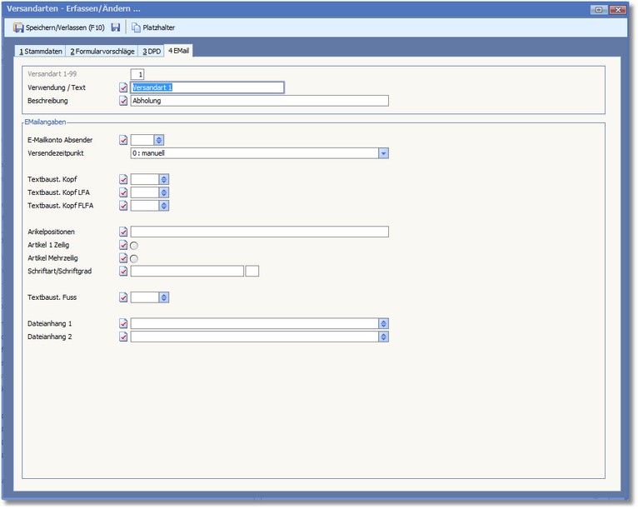Image resolution: width=638 pixels, height=509 pixels.
Task: Click the edit icon beside Dateianhang 1
Action: click(124, 323)
